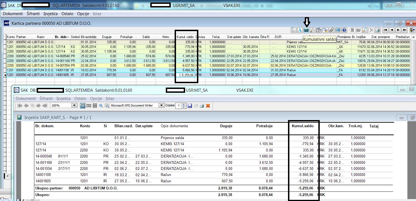Screen dimensions: 416x201
Task: Click the Br. knjižbe value 12638 in the grid
Action: coord(361,66)
